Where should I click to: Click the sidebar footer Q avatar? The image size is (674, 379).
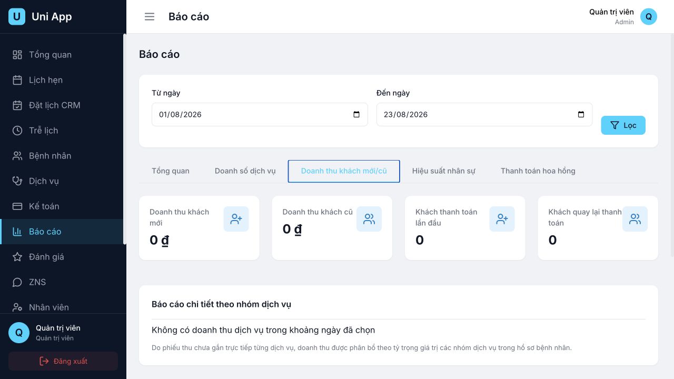[x=19, y=333]
